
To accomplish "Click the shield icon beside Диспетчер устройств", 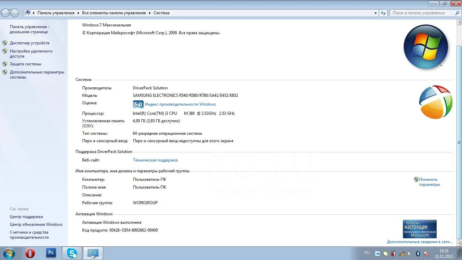I will (x=5, y=43).
